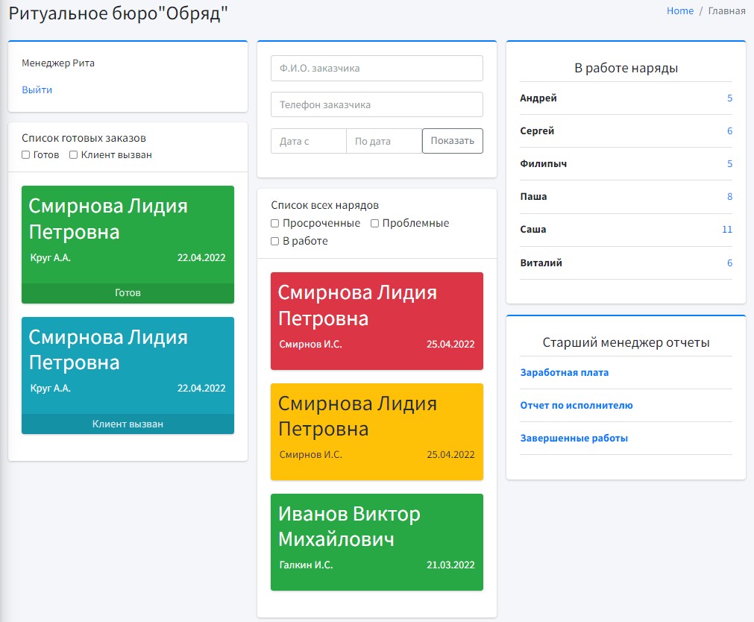This screenshot has width=754, height=622.
Task: Open Андрей's orders count 5
Action: (729, 98)
